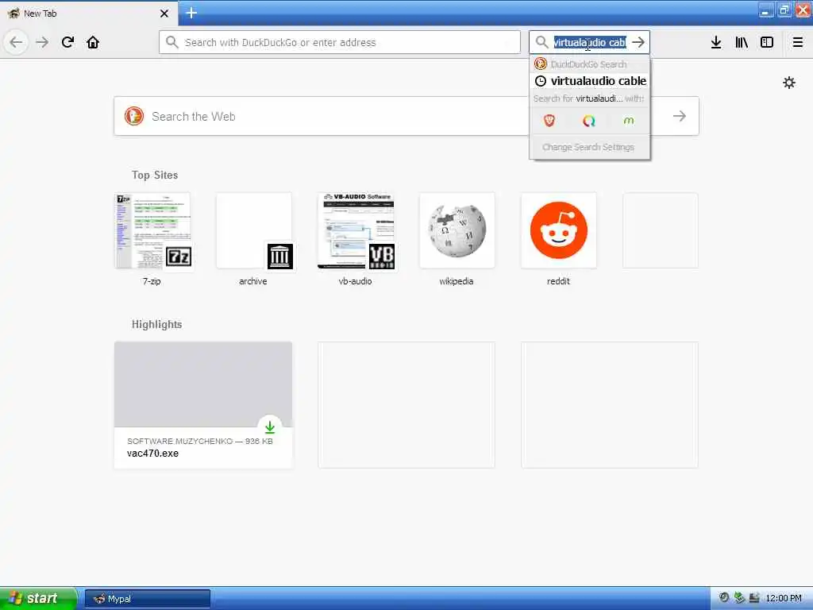Click the second system tray icon
813x610 pixels.
(739, 597)
